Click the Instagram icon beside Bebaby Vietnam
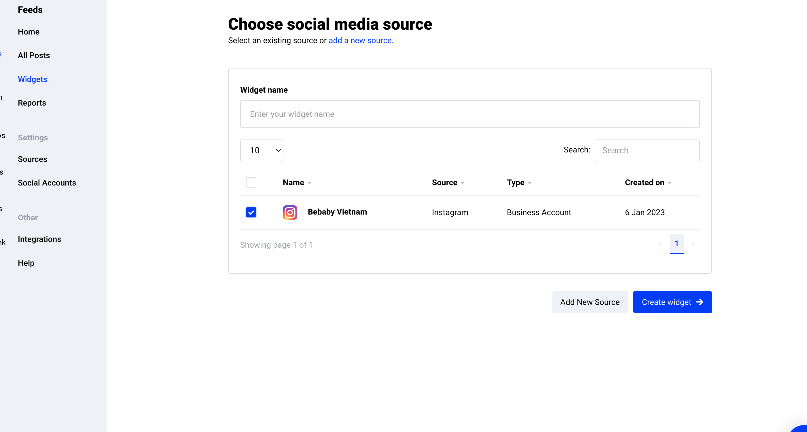The image size is (807, 432). click(x=290, y=212)
